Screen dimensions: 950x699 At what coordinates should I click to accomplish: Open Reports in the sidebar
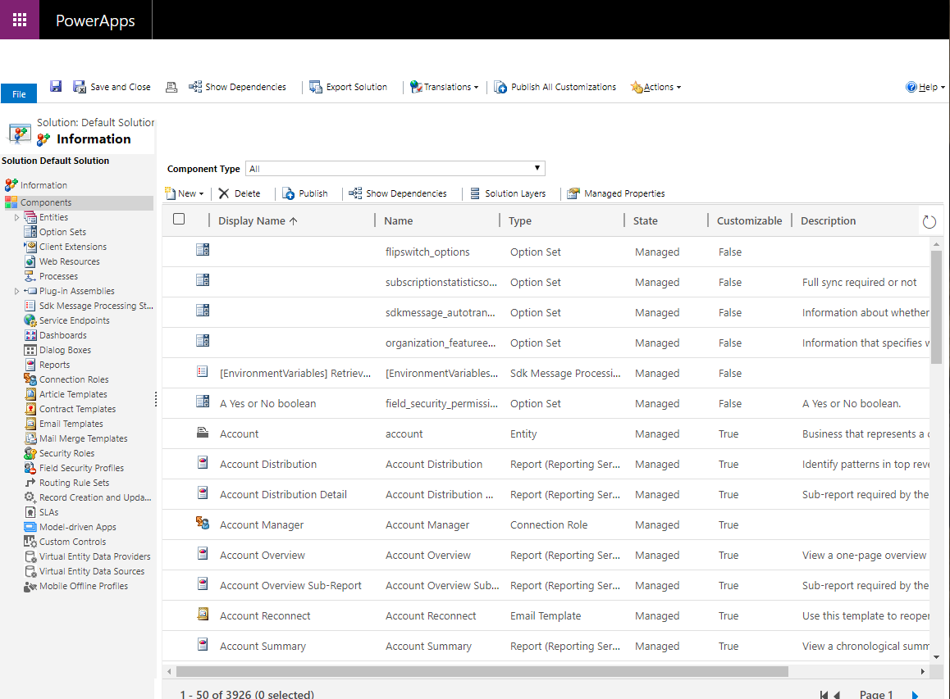click(x=54, y=365)
